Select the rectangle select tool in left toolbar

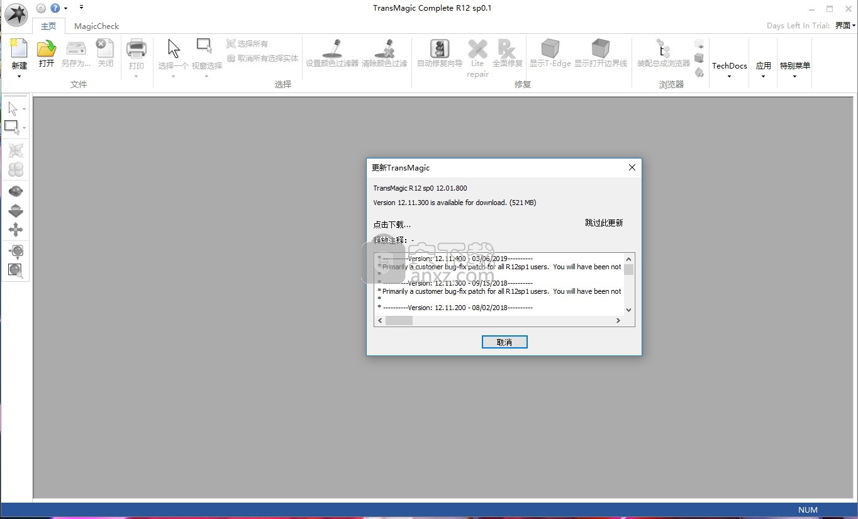pos(13,128)
